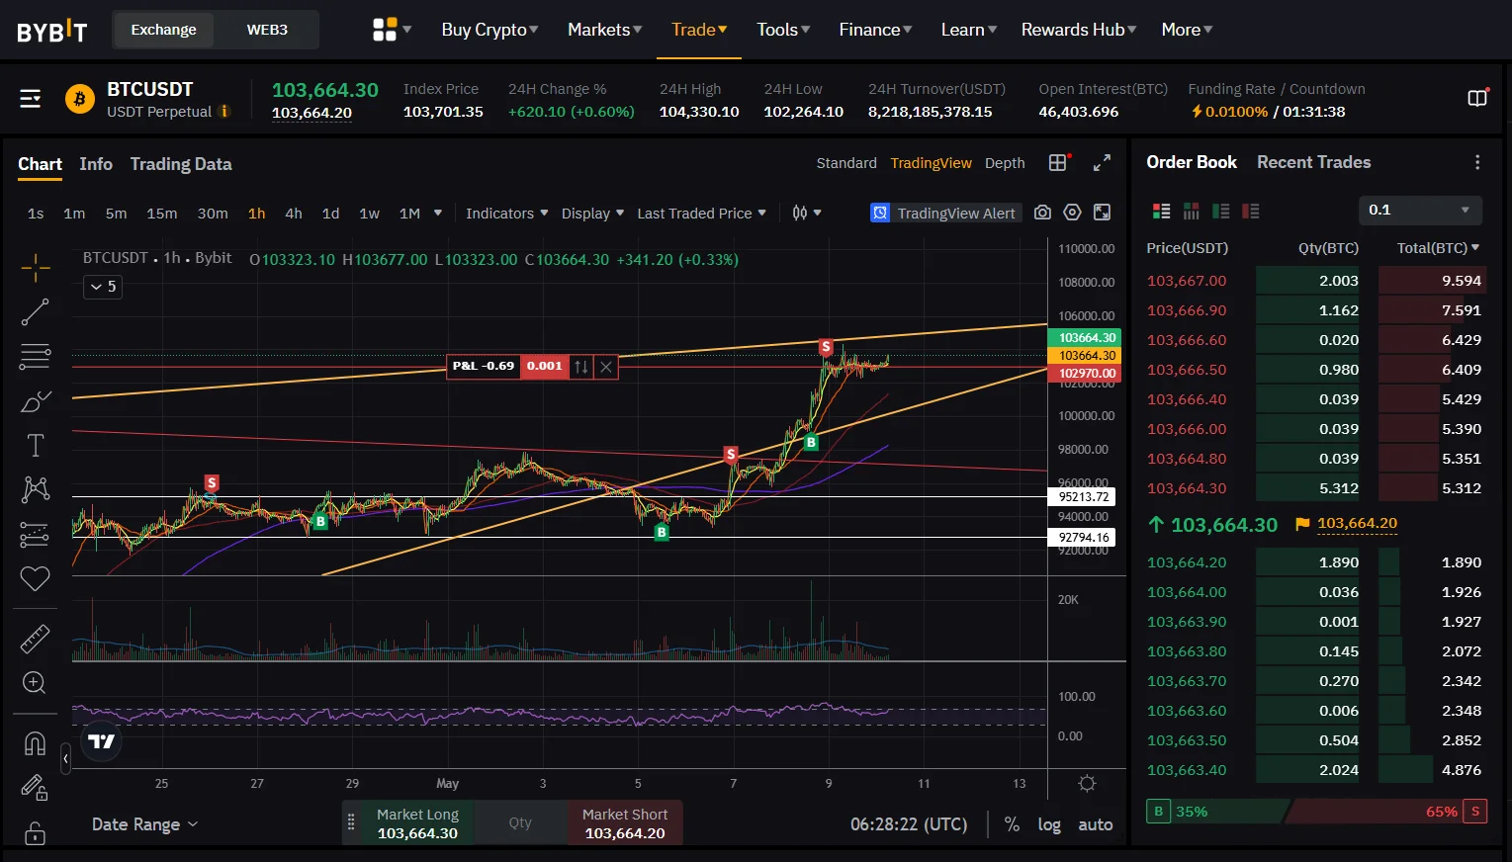Switch to Exchange mode

click(164, 30)
